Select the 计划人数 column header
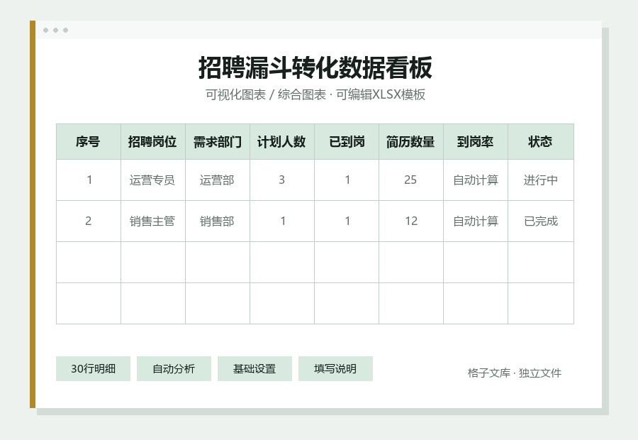The width and height of the screenshot is (638, 440). (282, 142)
